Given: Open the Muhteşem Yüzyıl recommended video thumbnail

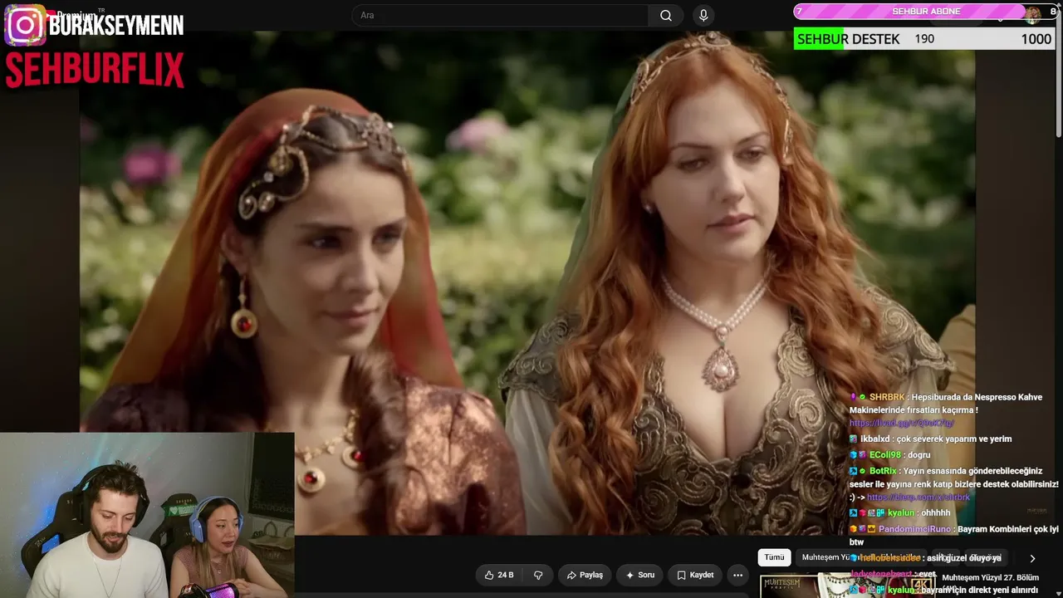Looking at the screenshot, I should (x=847, y=586).
